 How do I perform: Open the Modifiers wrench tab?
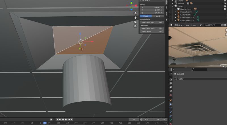tap(171, 104)
